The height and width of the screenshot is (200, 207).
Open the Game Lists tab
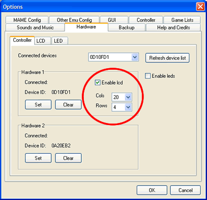click(x=182, y=20)
